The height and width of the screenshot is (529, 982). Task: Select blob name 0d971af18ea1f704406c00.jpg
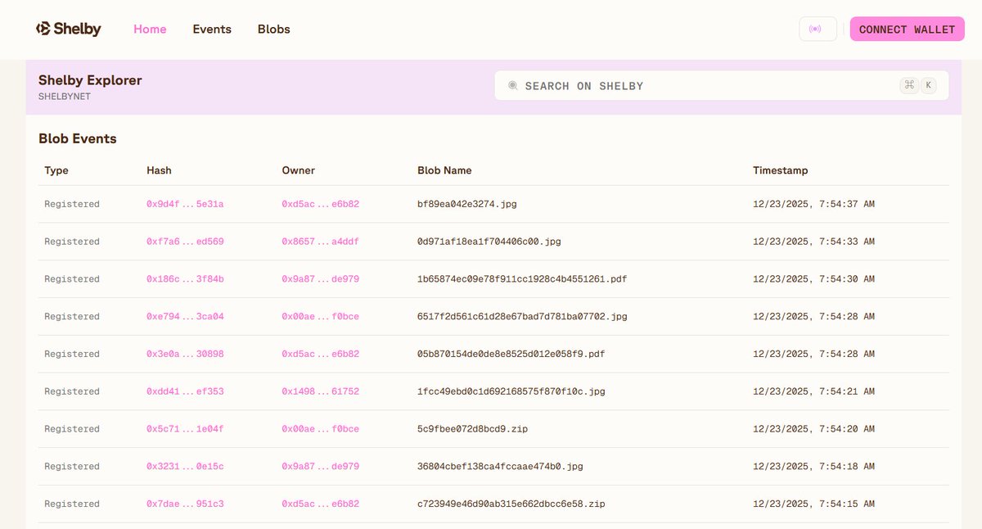489,242
